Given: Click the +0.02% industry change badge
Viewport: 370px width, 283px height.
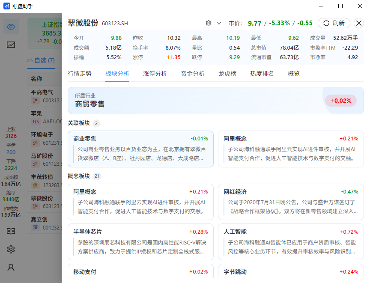Looking at the screenshot, I should coord(341,101).
